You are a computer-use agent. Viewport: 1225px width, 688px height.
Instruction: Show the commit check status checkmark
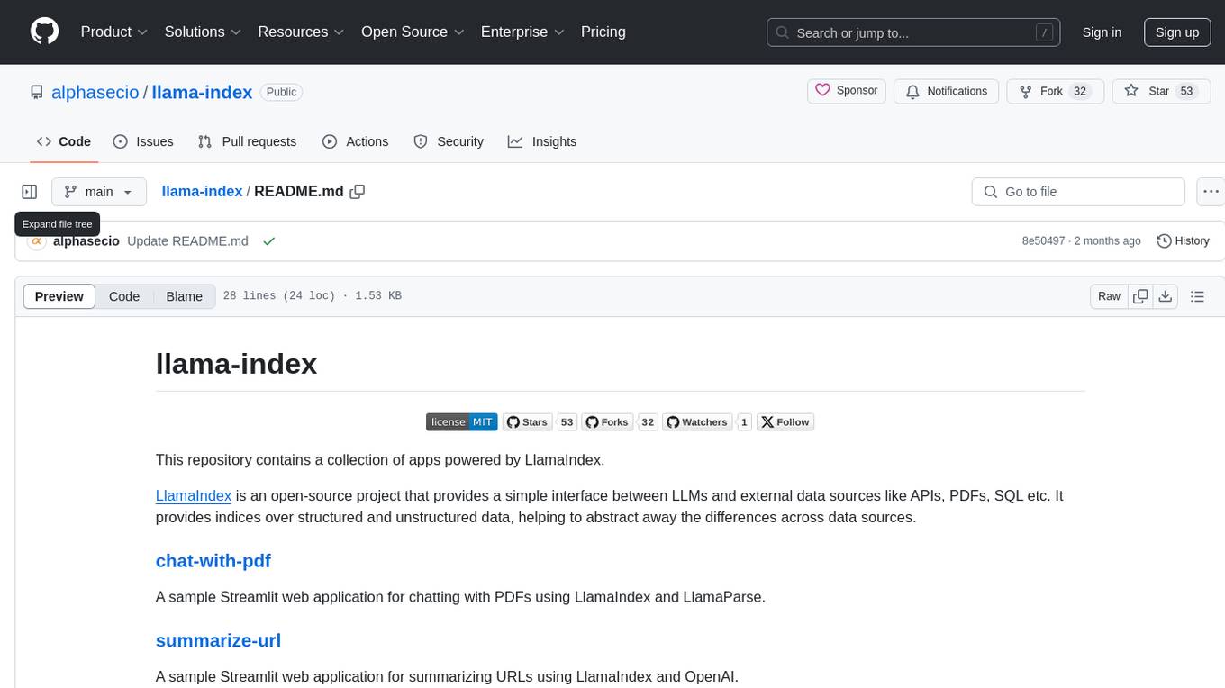pyautogui.click(x=268, y=241)
